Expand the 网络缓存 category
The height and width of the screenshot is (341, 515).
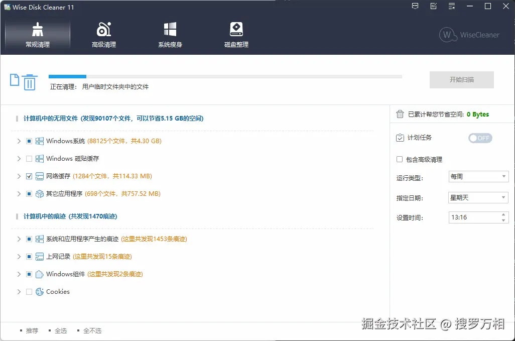click(19, 176)
